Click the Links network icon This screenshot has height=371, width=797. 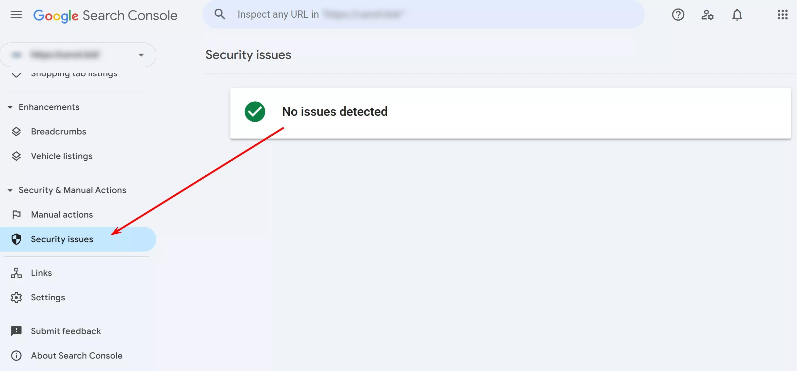(16, 273)
